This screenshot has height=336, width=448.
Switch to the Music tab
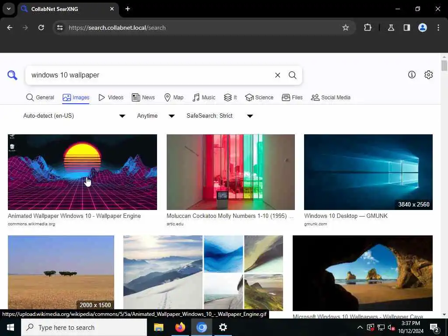[204, 98]
